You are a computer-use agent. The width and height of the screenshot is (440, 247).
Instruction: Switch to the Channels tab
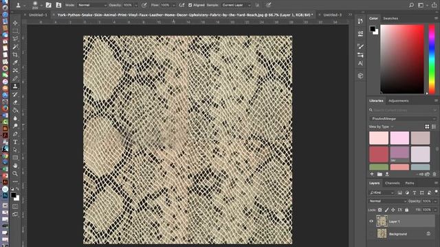393,183
